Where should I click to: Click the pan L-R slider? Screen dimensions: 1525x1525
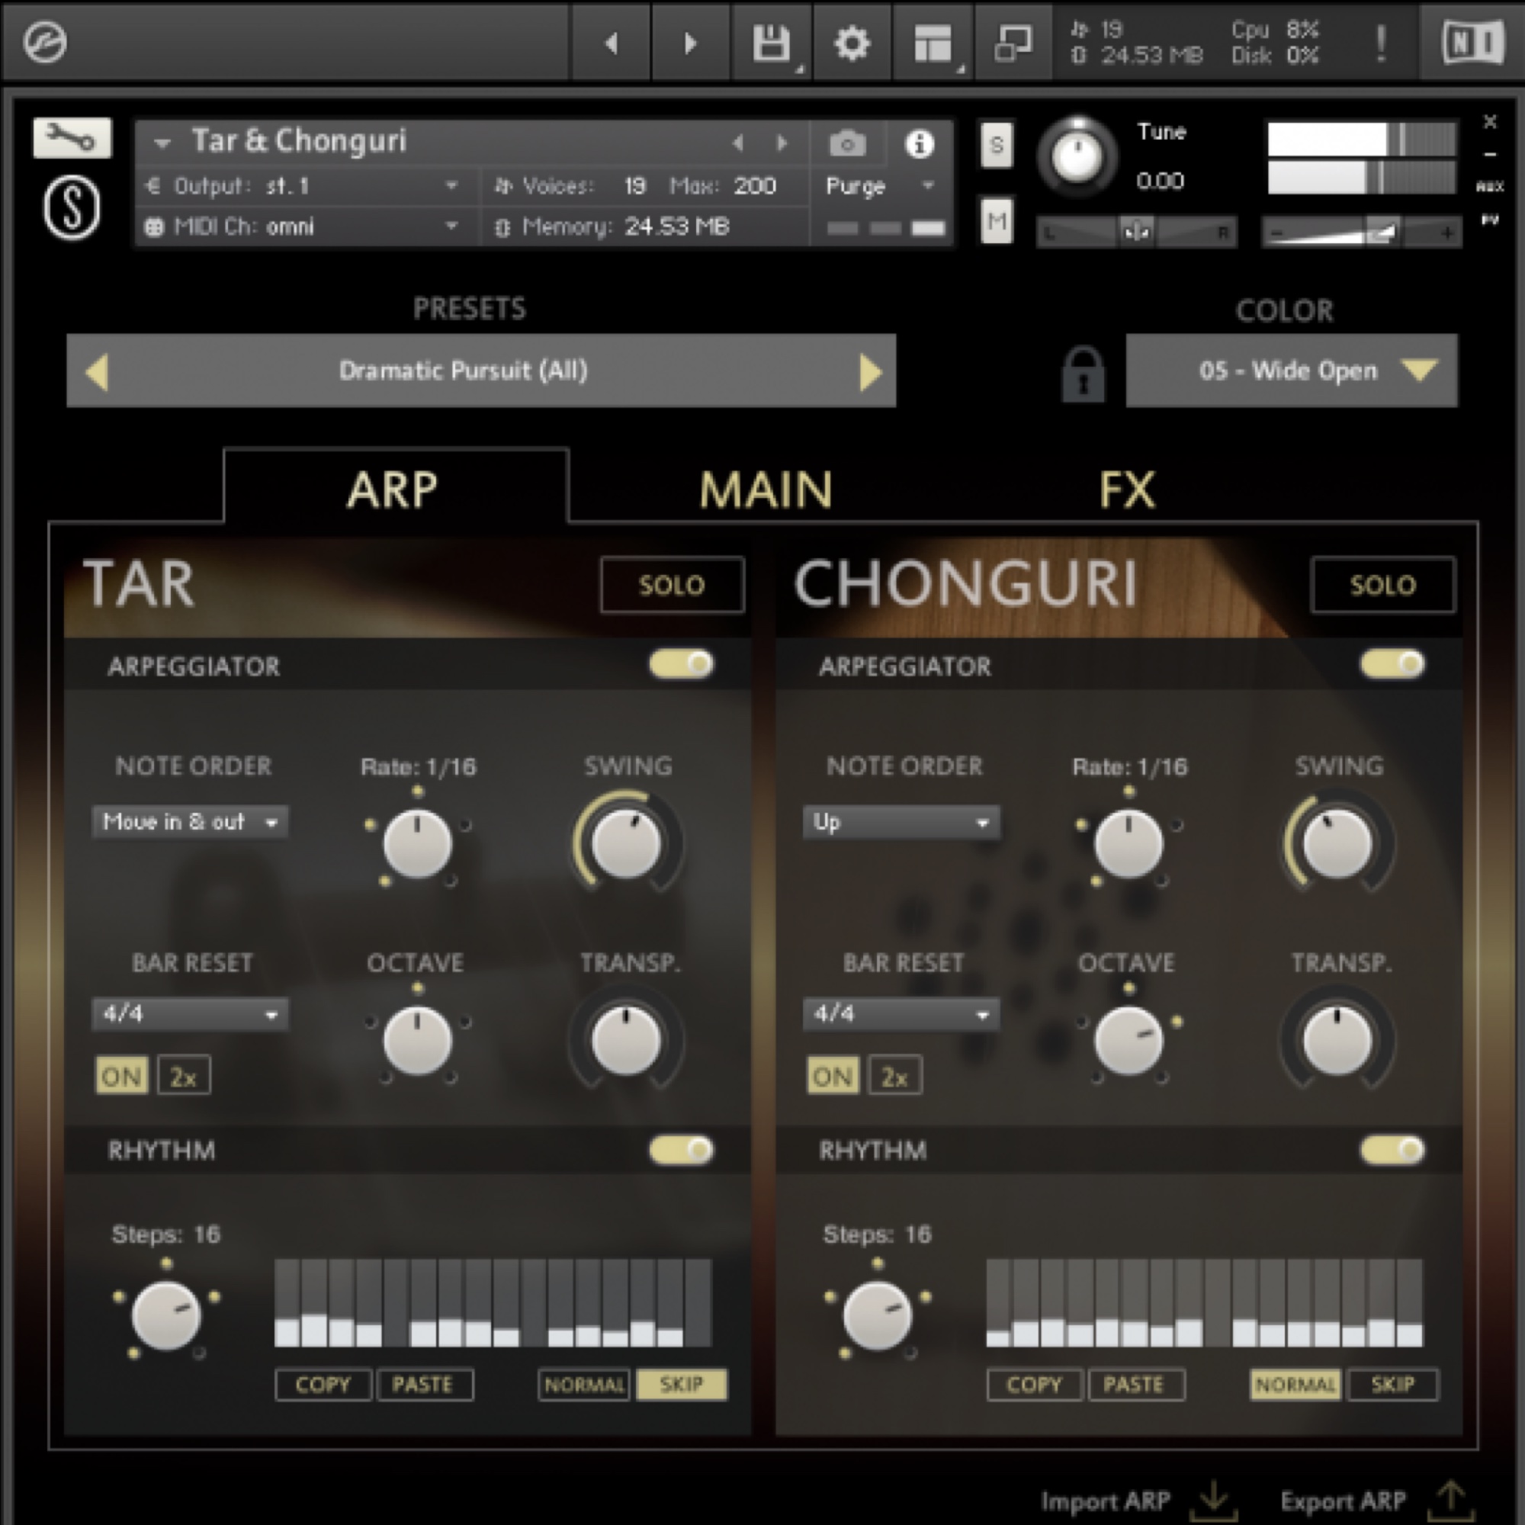click(1137, 232)
